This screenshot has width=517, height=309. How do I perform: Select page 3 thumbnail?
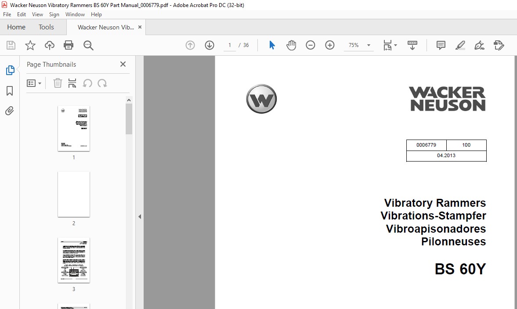73,260
